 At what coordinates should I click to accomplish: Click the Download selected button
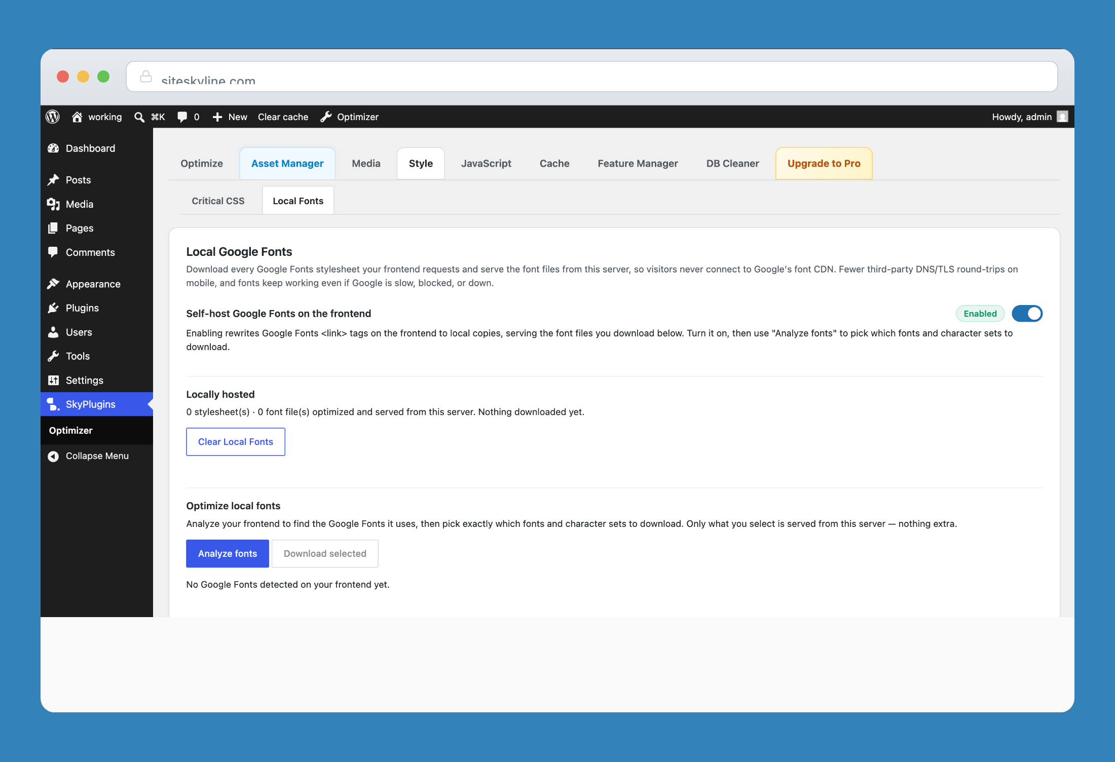[325, 554]
